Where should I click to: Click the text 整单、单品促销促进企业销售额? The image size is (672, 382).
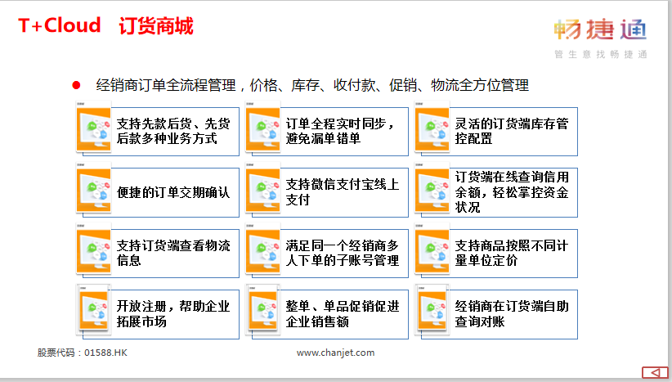pyautogui.click(x=342, y=314)
